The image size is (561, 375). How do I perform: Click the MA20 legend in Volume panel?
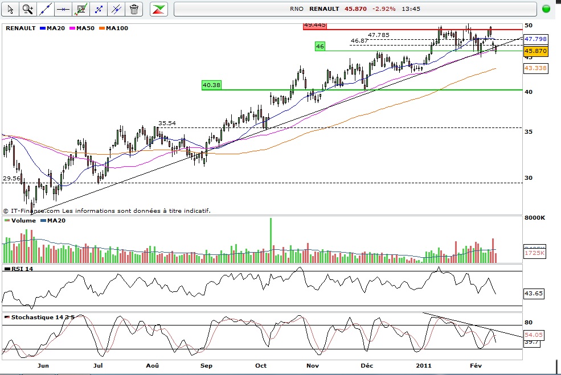tap(54, 221)
